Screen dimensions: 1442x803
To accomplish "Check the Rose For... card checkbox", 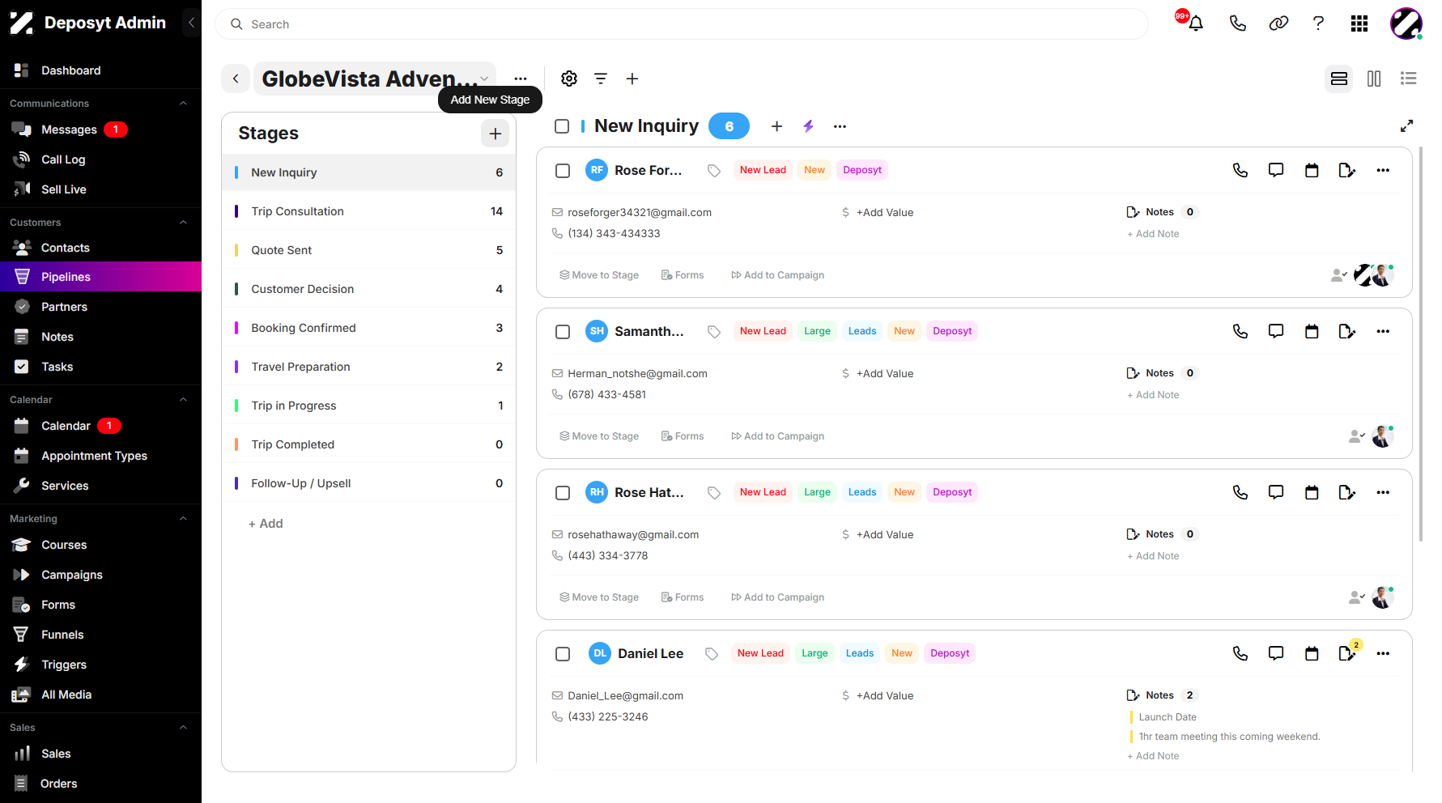I will pyautogui.click(x=563, y=170).
